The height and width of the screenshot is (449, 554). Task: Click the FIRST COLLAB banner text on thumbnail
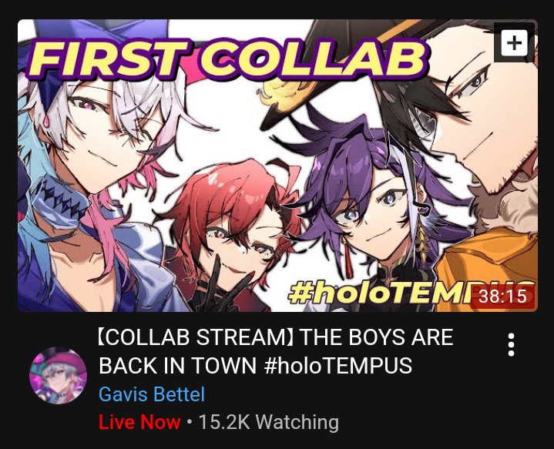click(x=228, y=59)
